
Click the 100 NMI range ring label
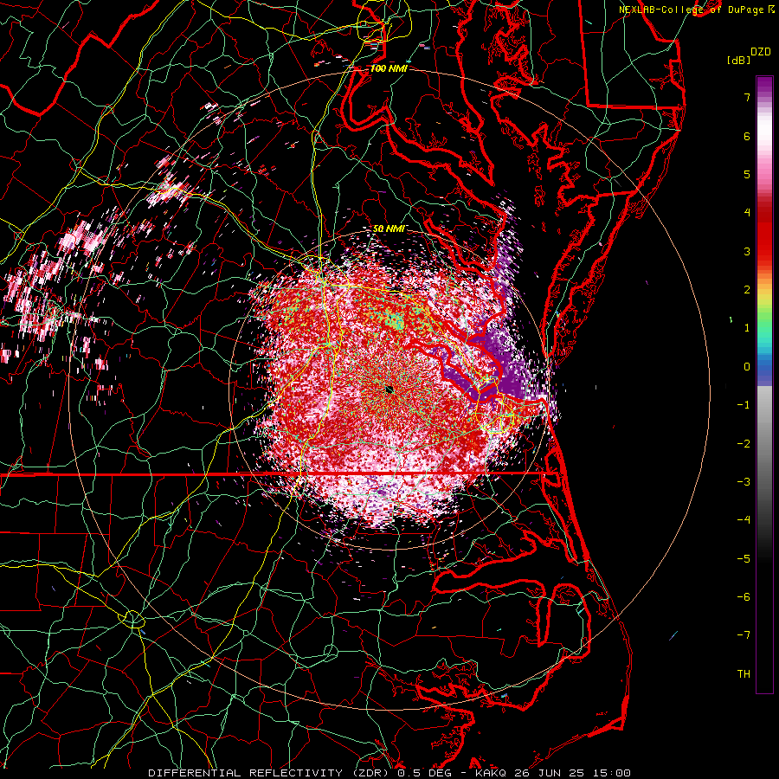(389, 68)
